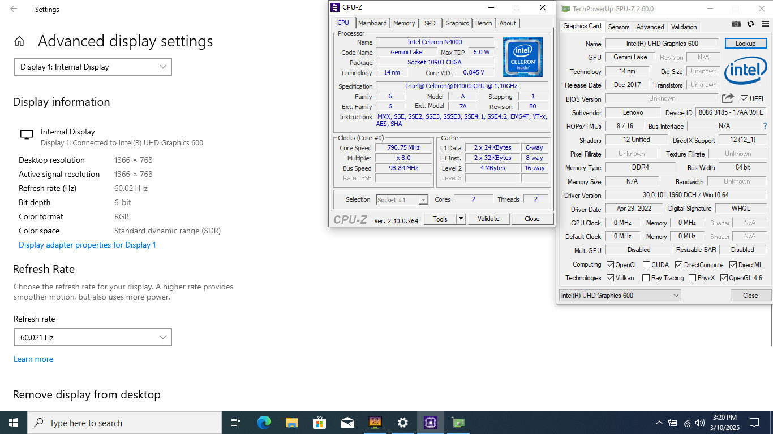
Task: Toggle the CUDA checkbox
Action: 646,264
